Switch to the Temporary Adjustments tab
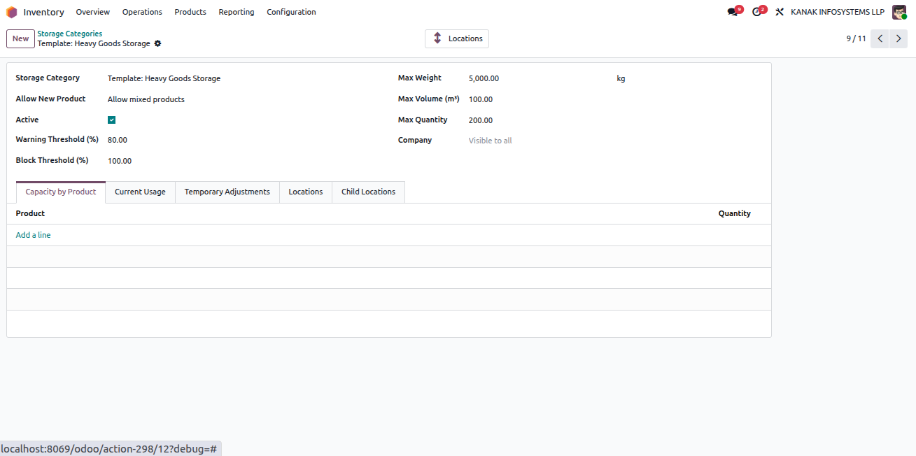The width and height of the screenshot is (916, 456). (227, 192)
